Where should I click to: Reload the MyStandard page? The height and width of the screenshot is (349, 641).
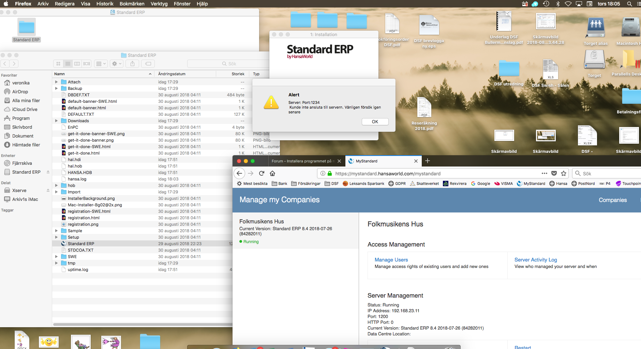pos(262,173)
